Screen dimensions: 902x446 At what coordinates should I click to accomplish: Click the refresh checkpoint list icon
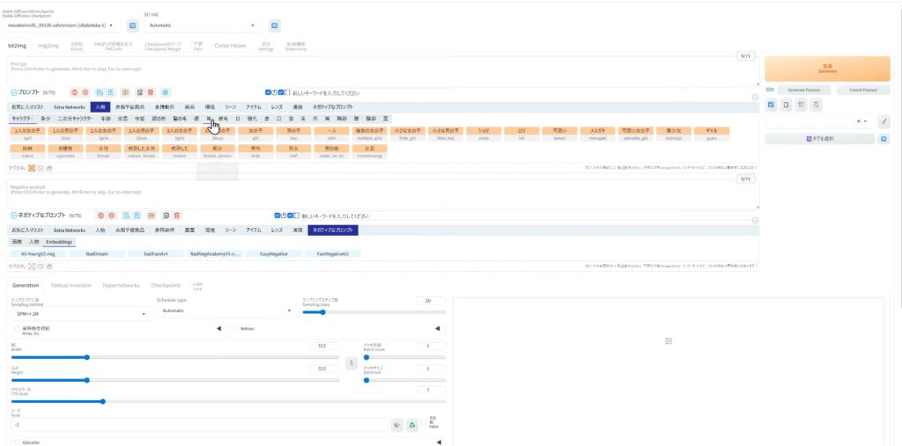tap(132, 26)
